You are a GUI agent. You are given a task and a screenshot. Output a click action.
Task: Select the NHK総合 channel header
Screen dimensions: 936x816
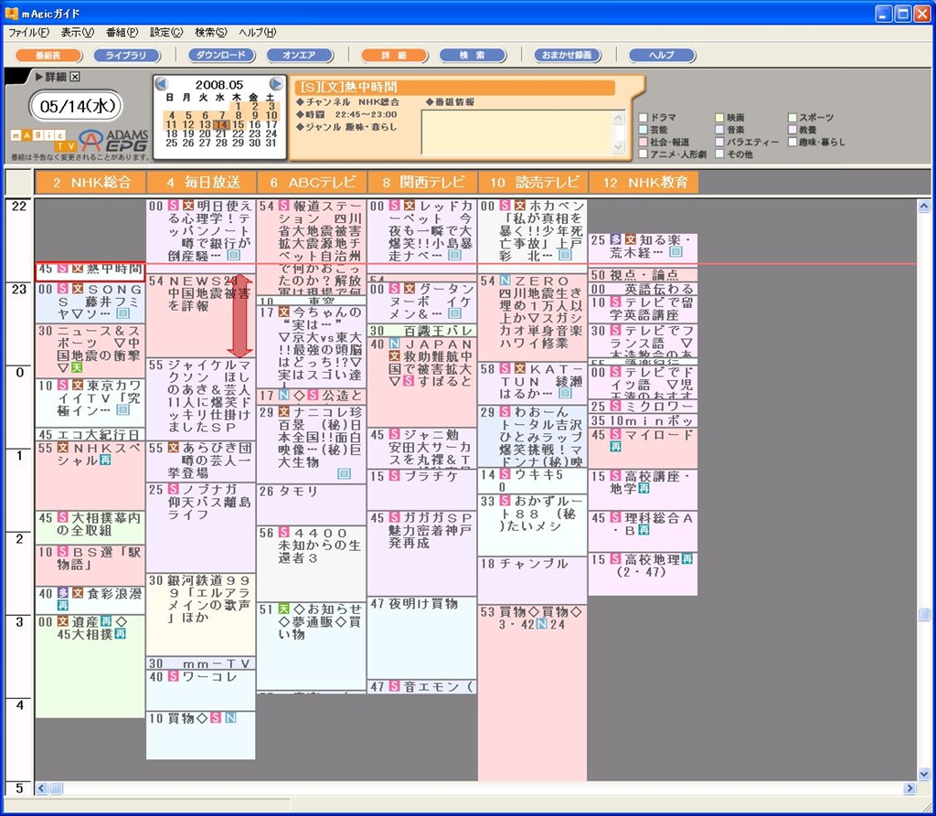(90, 182)
